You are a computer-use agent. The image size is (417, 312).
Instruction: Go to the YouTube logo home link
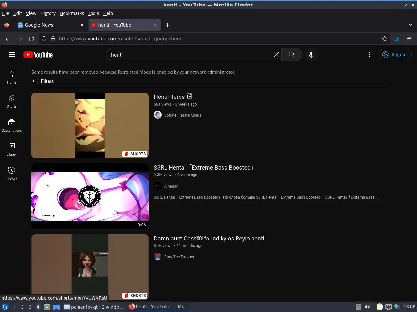[x=38, y=55]
